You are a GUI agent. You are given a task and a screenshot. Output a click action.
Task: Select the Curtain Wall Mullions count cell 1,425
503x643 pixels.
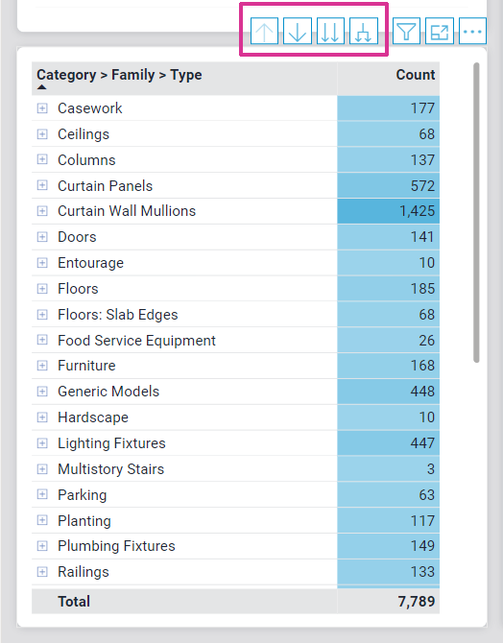(388, 211)
